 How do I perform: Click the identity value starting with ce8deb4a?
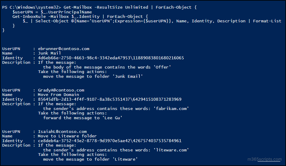tap(110, 141)
